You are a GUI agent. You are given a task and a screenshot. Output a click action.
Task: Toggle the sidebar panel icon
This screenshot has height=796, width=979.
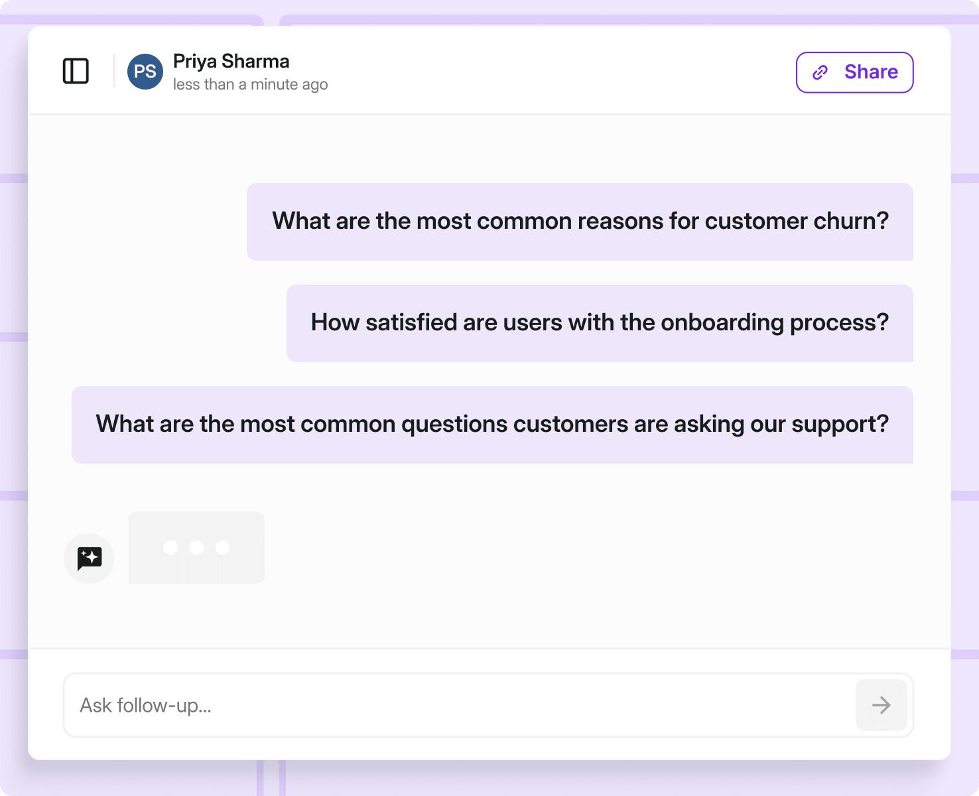76,71
